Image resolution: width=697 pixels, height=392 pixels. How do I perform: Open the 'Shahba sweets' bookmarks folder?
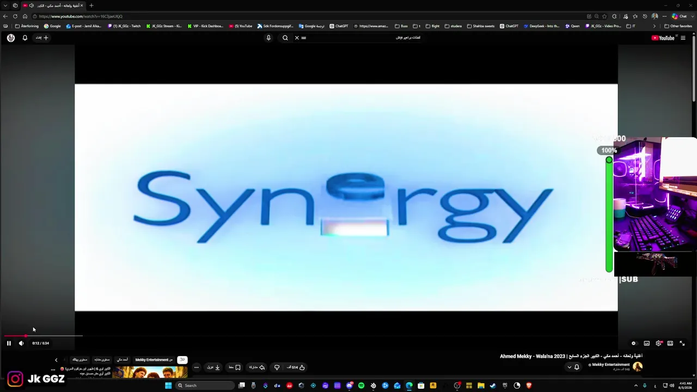pos(480,26)
